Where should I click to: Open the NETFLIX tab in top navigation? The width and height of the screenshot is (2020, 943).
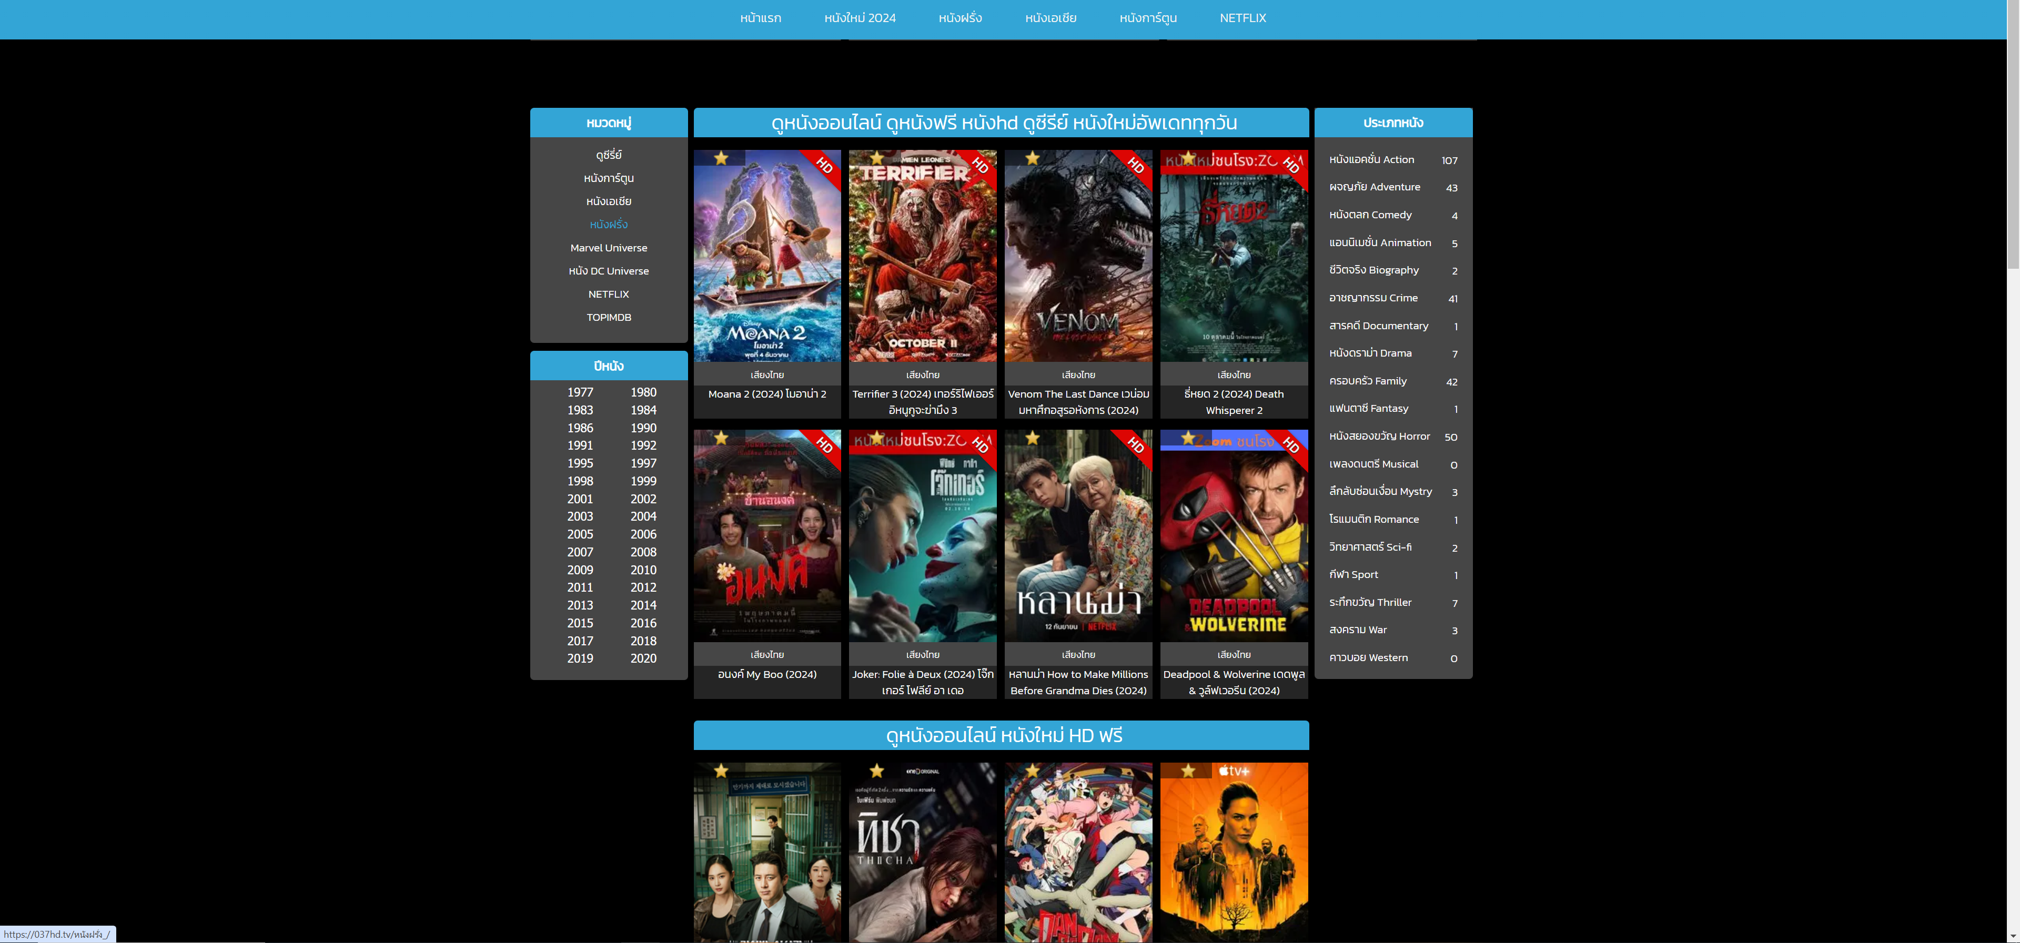(1242, 18)
